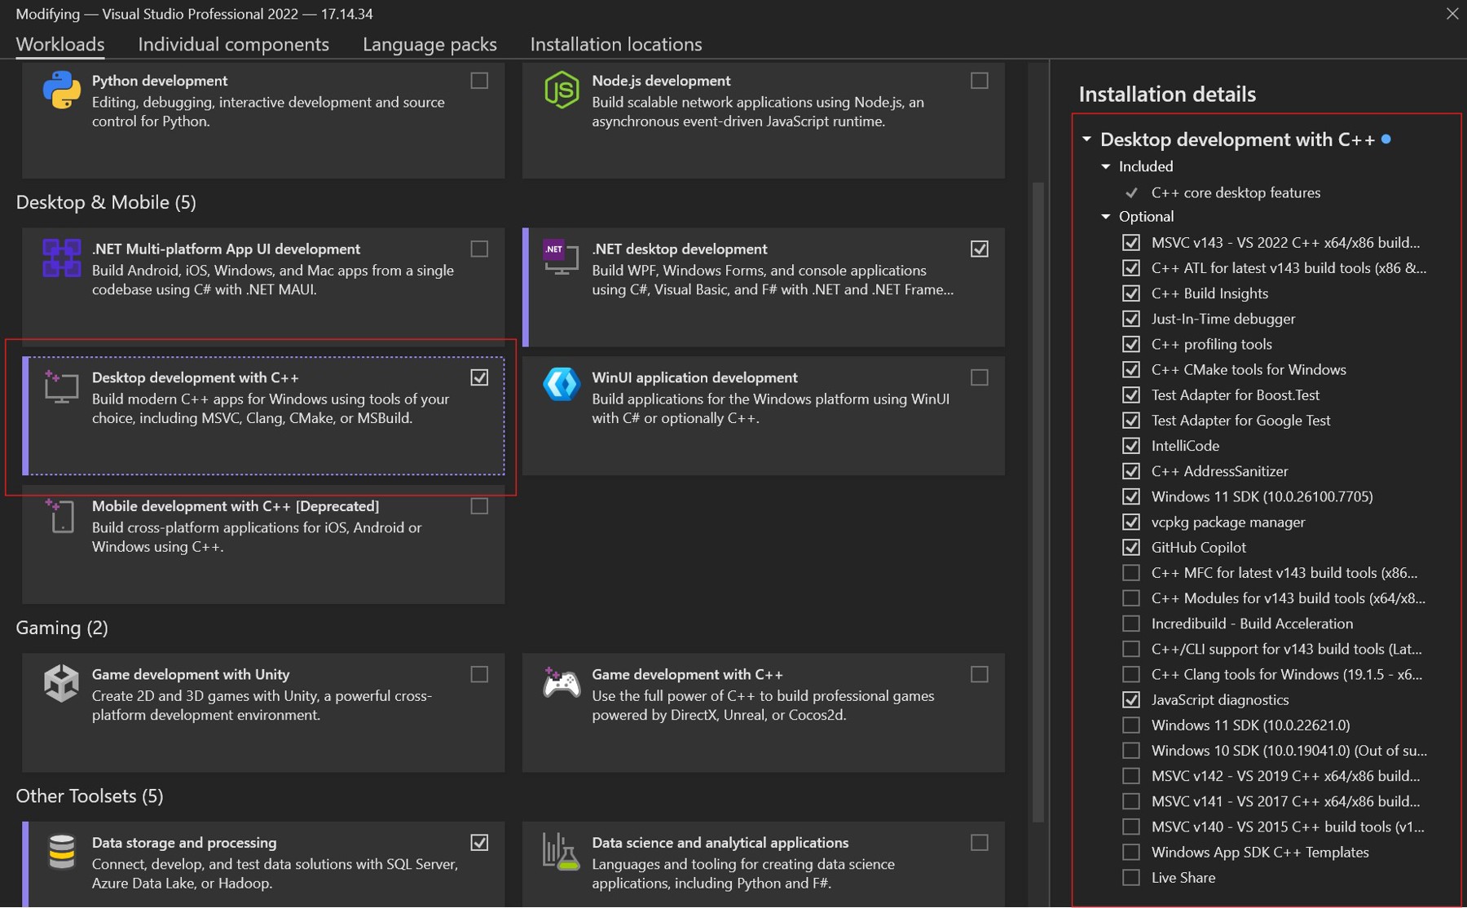Viewport: 1467px width, 908px height.
Task: Close the Visual Studio installer modify dialog
Action: pyautogui.click(x=1452, y=14)
